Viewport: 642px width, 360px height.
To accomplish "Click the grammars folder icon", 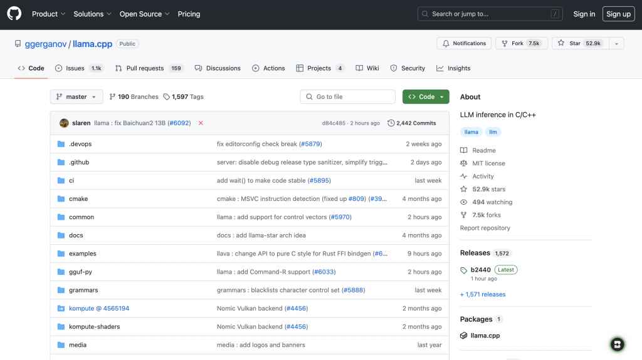I will (x=61, y=290).
